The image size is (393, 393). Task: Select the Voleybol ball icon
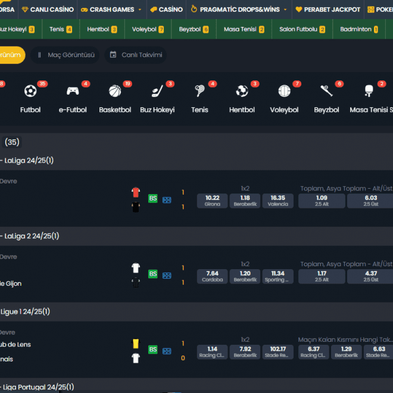click(284, 91)
